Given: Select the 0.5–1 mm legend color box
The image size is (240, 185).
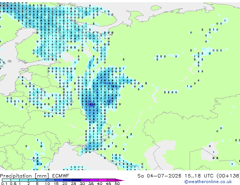Looking at the screenshot, I should [x=15, y=180].
